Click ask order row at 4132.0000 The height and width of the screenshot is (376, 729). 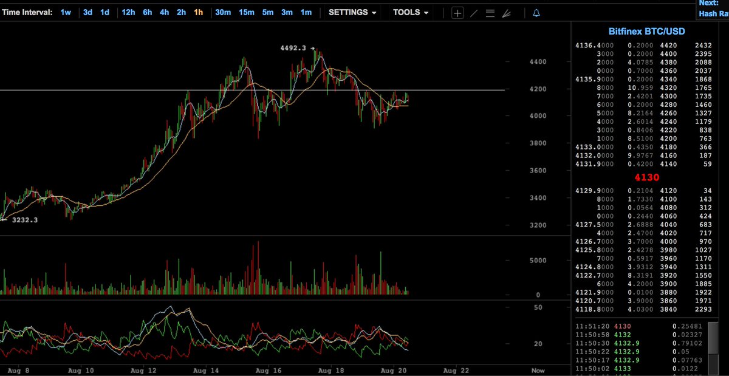(643, 156)
